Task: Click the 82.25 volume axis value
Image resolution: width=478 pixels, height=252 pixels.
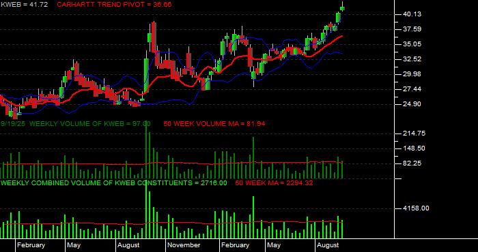Action: click(412, 163)
